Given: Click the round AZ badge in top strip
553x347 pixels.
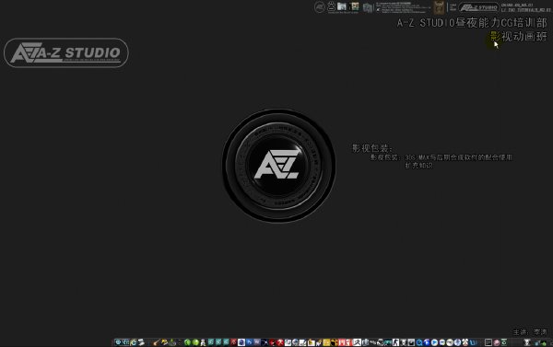Looking at the screenshot, I should (x=320, y=7).
